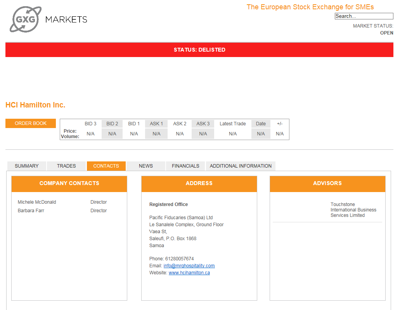This screenshot has width=400, height=310.
Task: Click the GXG Markets globe logo
Action: tap(26, 19)
